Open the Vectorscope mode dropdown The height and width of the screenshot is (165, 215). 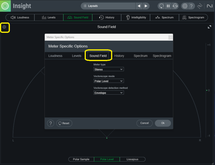point(109,81)
